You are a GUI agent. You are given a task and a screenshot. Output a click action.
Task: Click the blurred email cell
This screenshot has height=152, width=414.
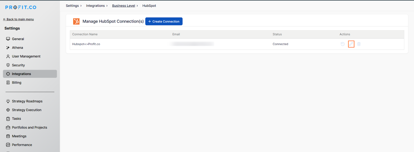pos(192,44)
